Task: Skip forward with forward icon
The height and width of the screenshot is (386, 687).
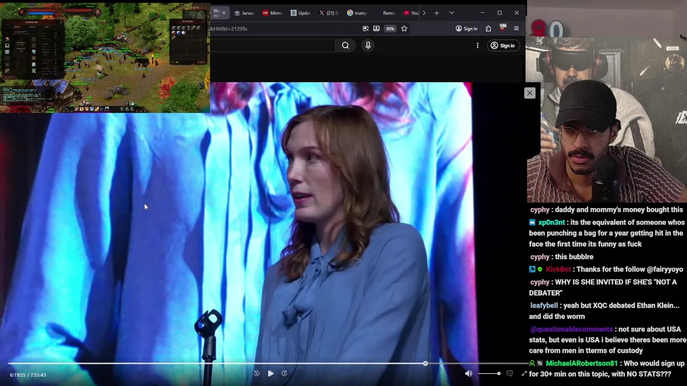Action: coord(284,374)
